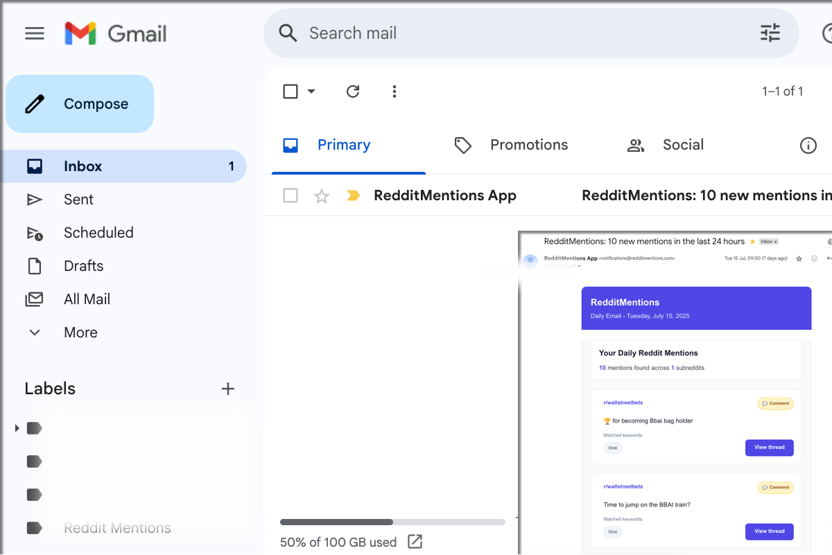Click the All Mail stacked envelope icon

tap(34, 299)
